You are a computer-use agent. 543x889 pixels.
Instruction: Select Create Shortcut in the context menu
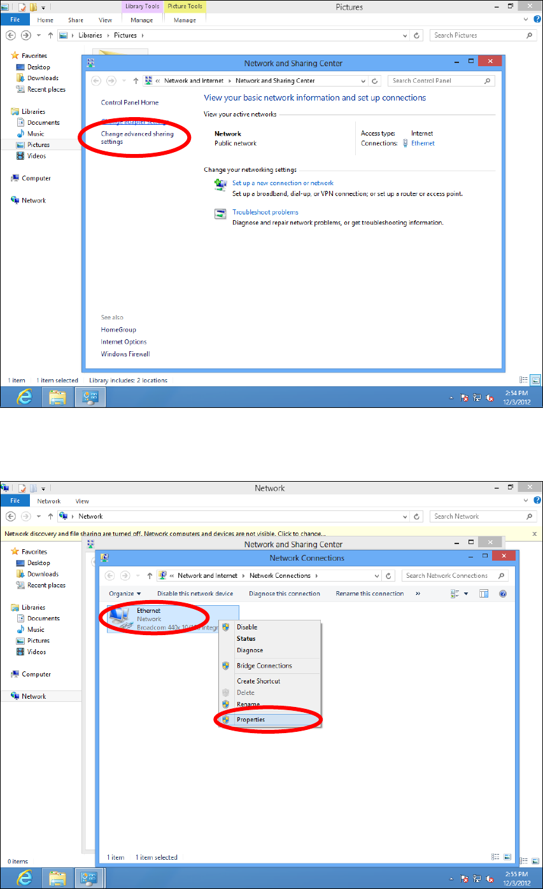pos(270,681)
